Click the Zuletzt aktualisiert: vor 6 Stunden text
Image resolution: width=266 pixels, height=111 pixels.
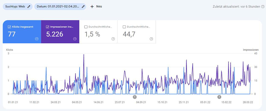236,7
